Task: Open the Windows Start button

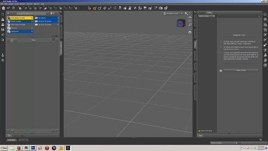Action: (x=4, y=148)
